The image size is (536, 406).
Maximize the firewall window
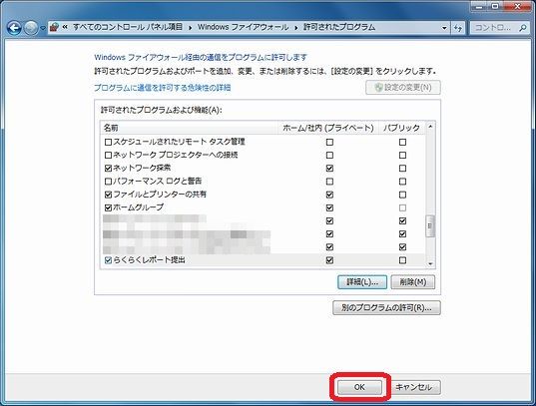coord(496,6)
